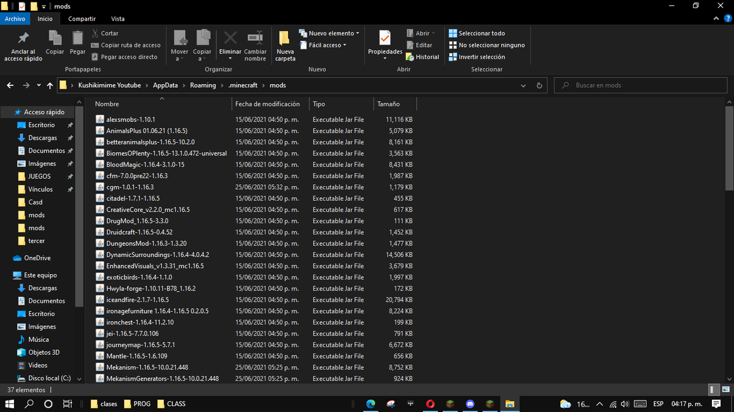734x412 pixels.
Task: Click Invertir selección
Action: (x=477, y=57)
